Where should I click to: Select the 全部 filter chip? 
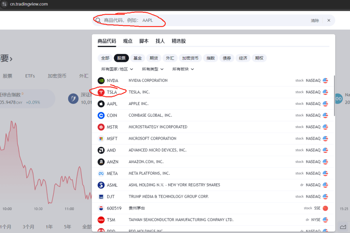(105, 58)
